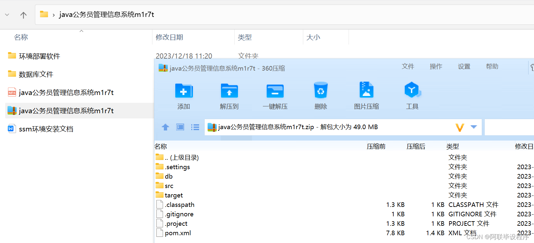Sort archive list by 类型 column
Viewport: 534px width, 243px height.
tap(453, 146)
